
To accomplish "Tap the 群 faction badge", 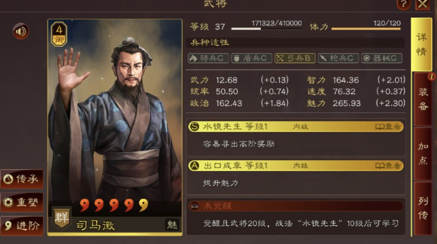I will (x=61, y=218).
